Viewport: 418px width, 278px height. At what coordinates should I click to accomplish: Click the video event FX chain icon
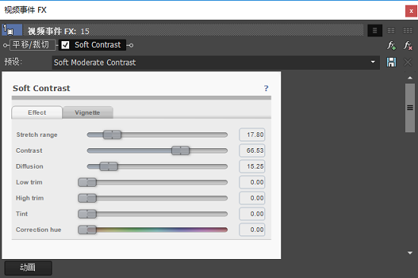(12, 30)
